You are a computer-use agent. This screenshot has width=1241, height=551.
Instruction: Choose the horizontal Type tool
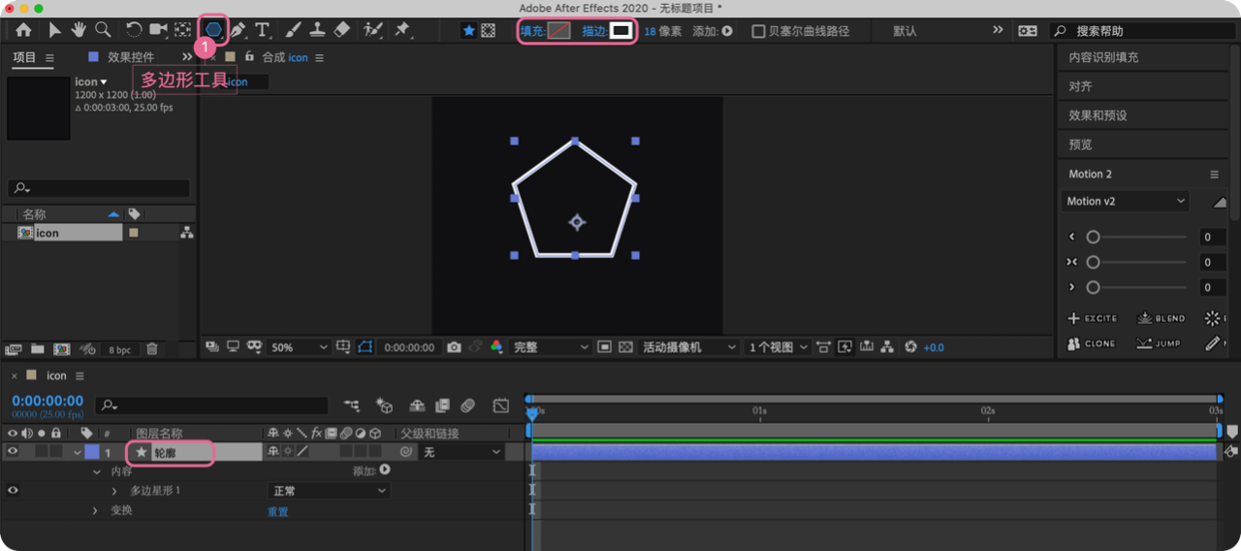tap(262, 30)
